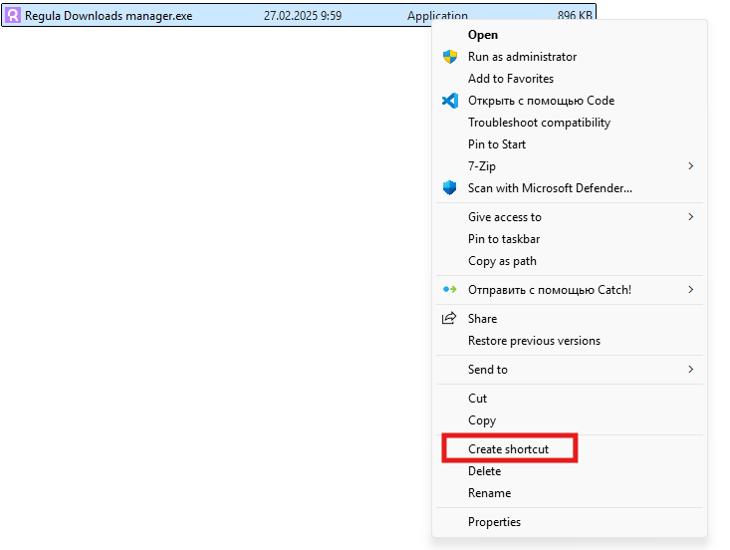The width and height of the screenshot is (730, 550).
Task: Expand the Give access to submenu arrow
Action: click(691, 217)
